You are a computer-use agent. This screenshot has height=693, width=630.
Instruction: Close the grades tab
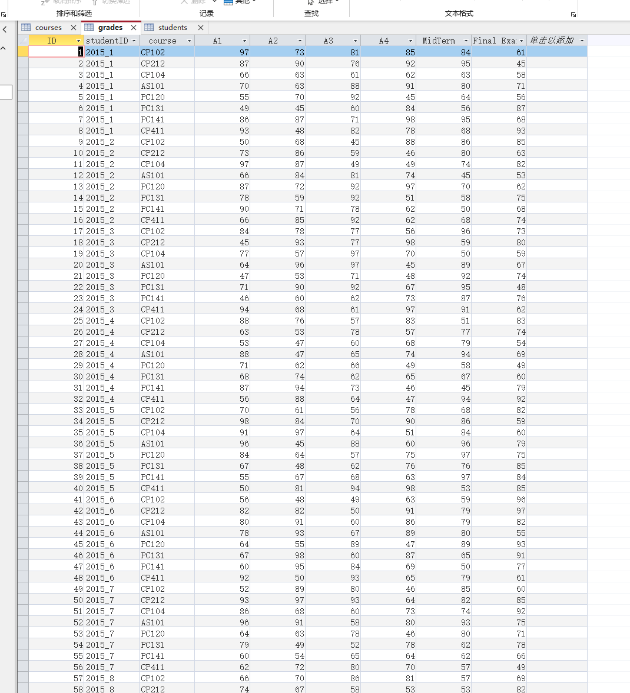pos(132,27)
